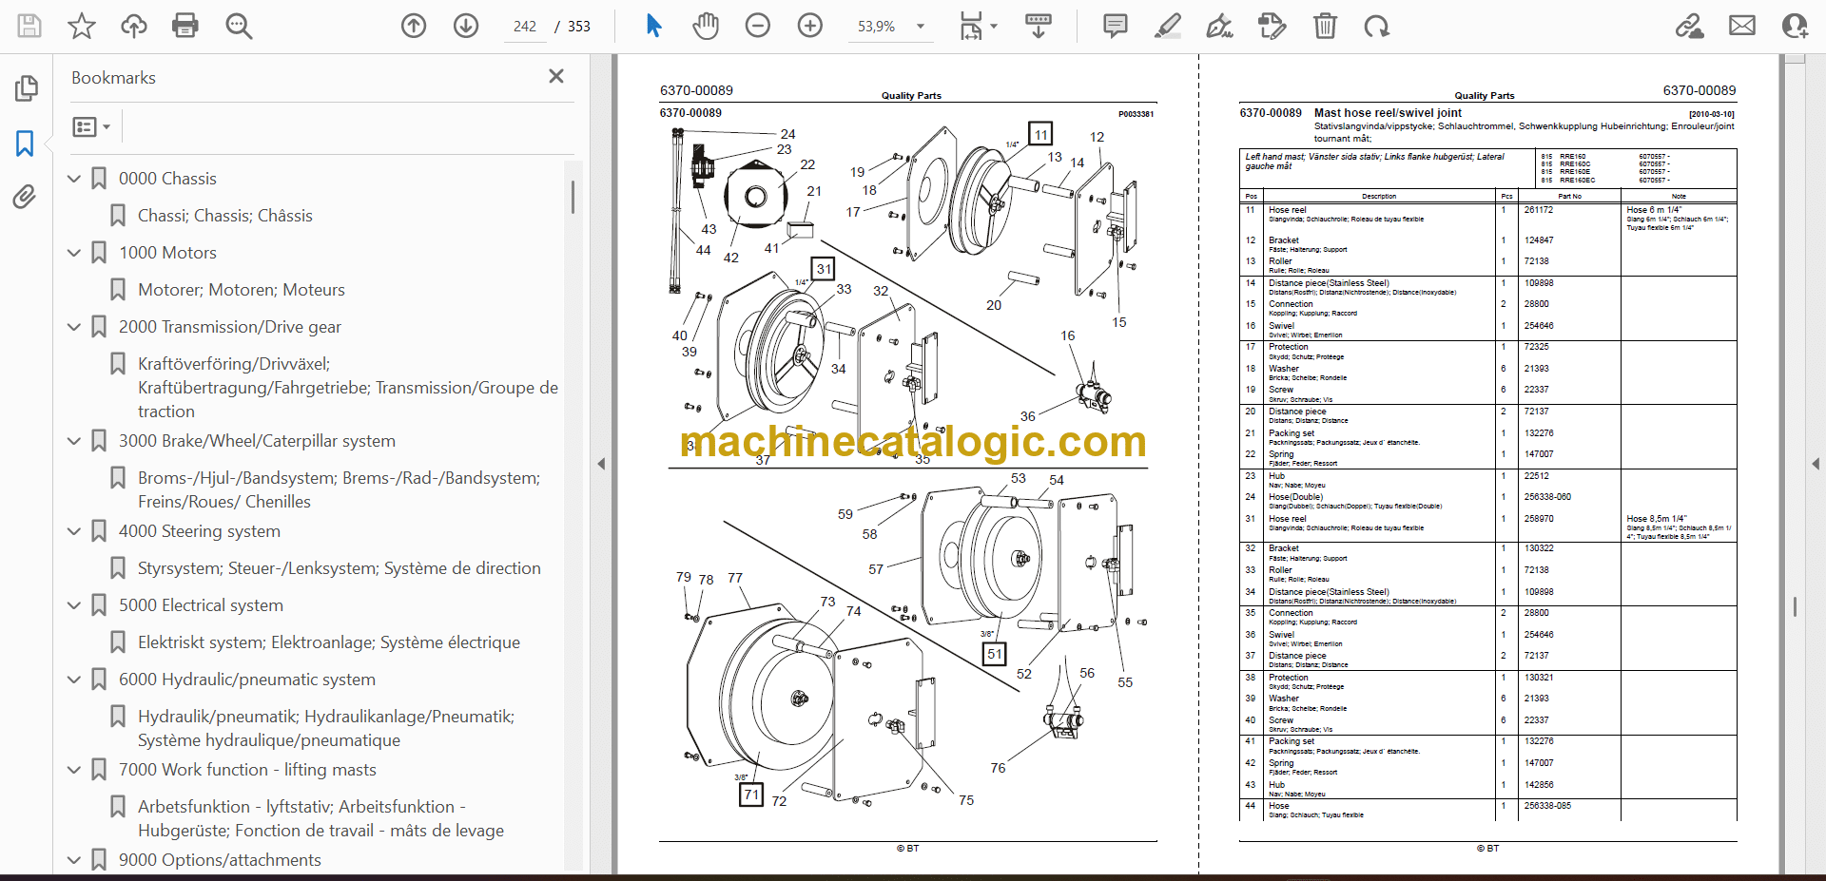1826x881 pixels.
Task: Jump to Chassi; Chassis; Châssis bookmark
Action: click(x=225, y=216)
